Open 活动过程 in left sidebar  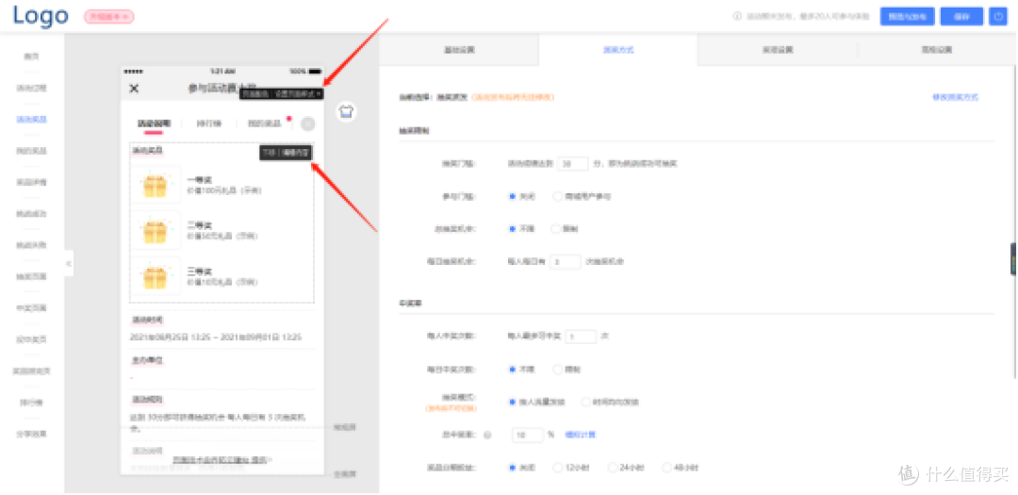click(32, 88)
